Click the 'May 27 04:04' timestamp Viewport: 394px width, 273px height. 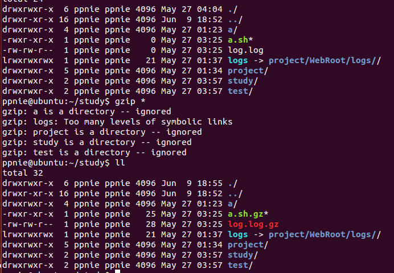(x=193, y=10)
